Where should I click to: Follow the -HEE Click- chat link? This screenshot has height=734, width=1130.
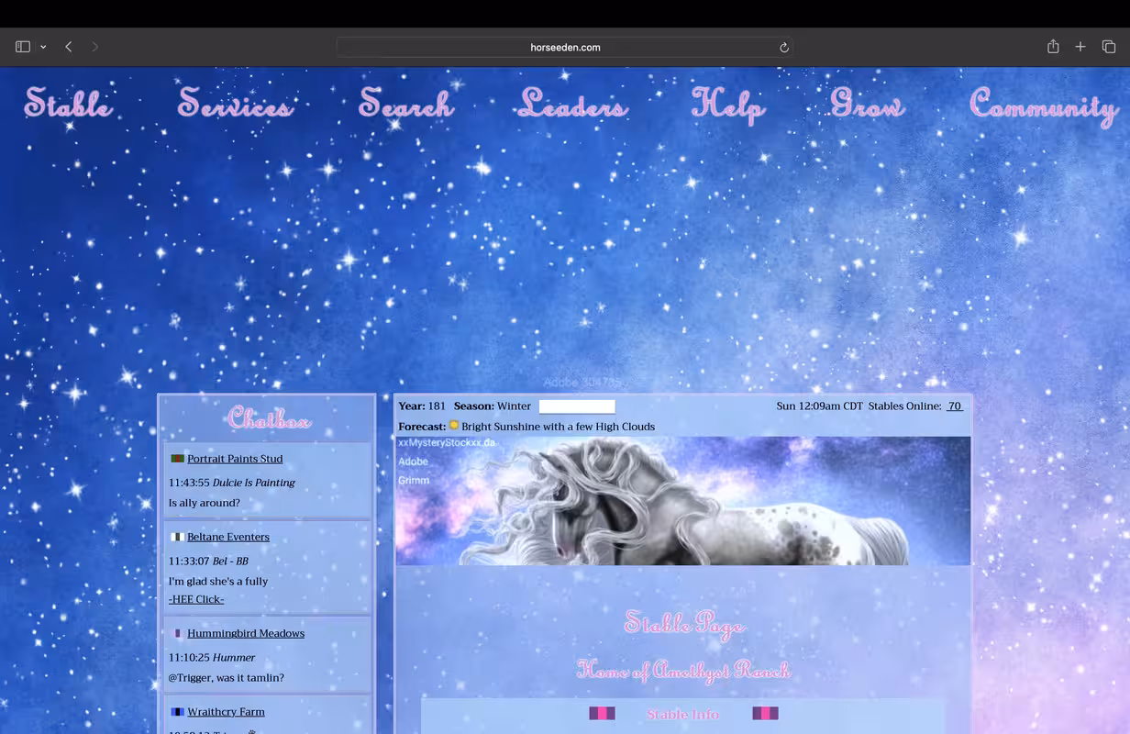click(x=196, y=599)
